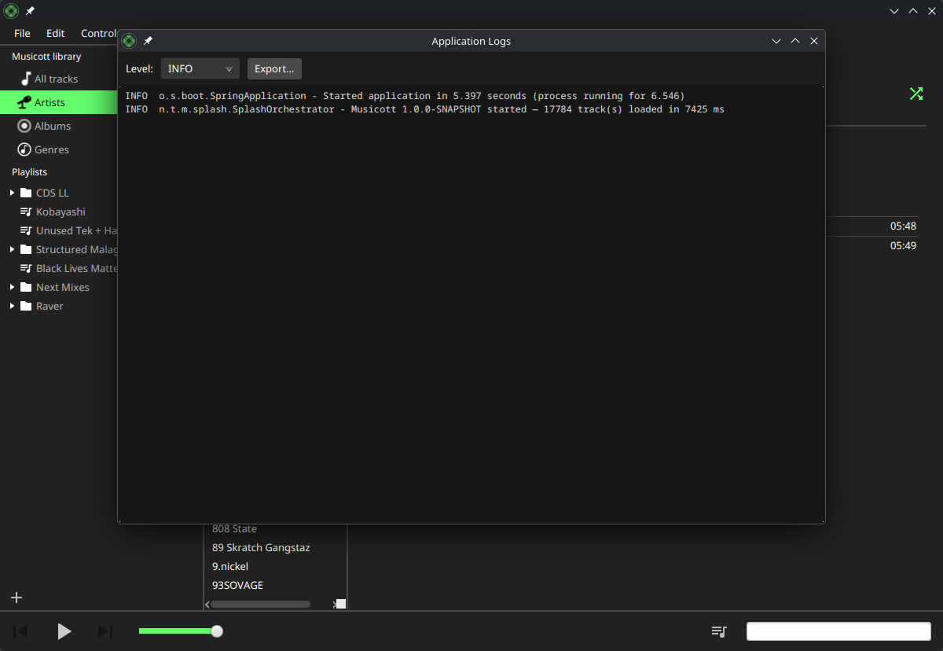Click the Playlists section header
The height and width of the screenshot is (651, 943).
tap(29, 171)
